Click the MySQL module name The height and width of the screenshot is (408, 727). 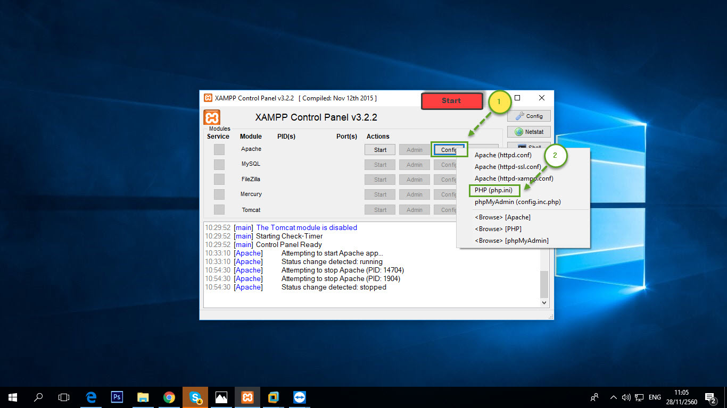coord(251,164)
